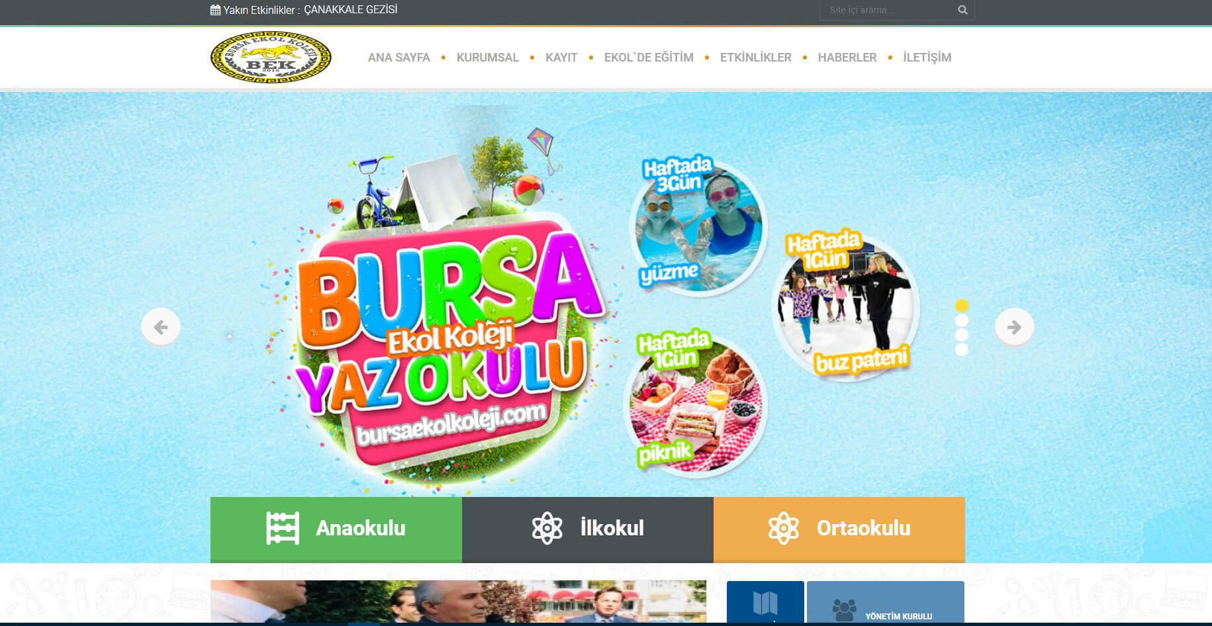1212x626 pixels.
Task: Click the Bursa Ekol Koleji logo
Action: click(271, 58)
